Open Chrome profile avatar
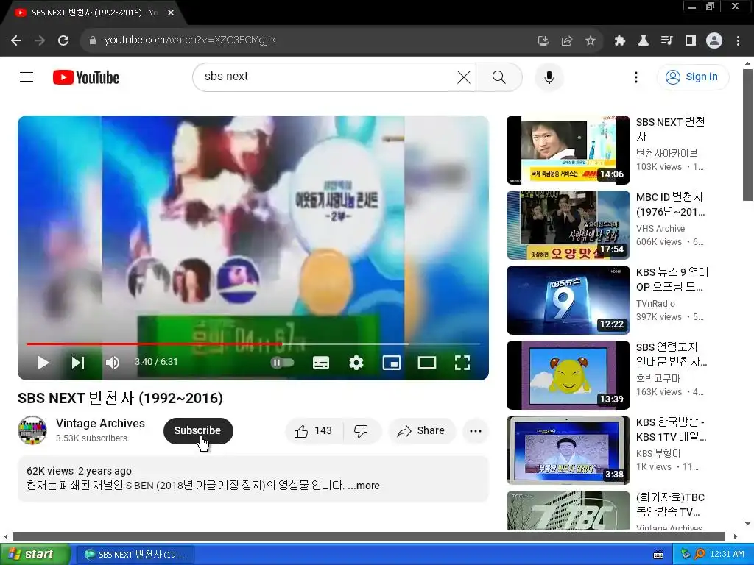Image resolution: width=754 pixels, height=565 pixels. click(x=714, y=41)
